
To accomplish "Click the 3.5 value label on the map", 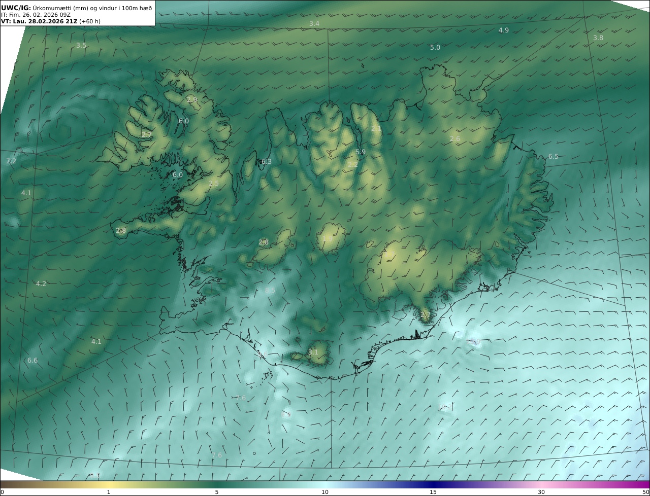I will point(81,46).
